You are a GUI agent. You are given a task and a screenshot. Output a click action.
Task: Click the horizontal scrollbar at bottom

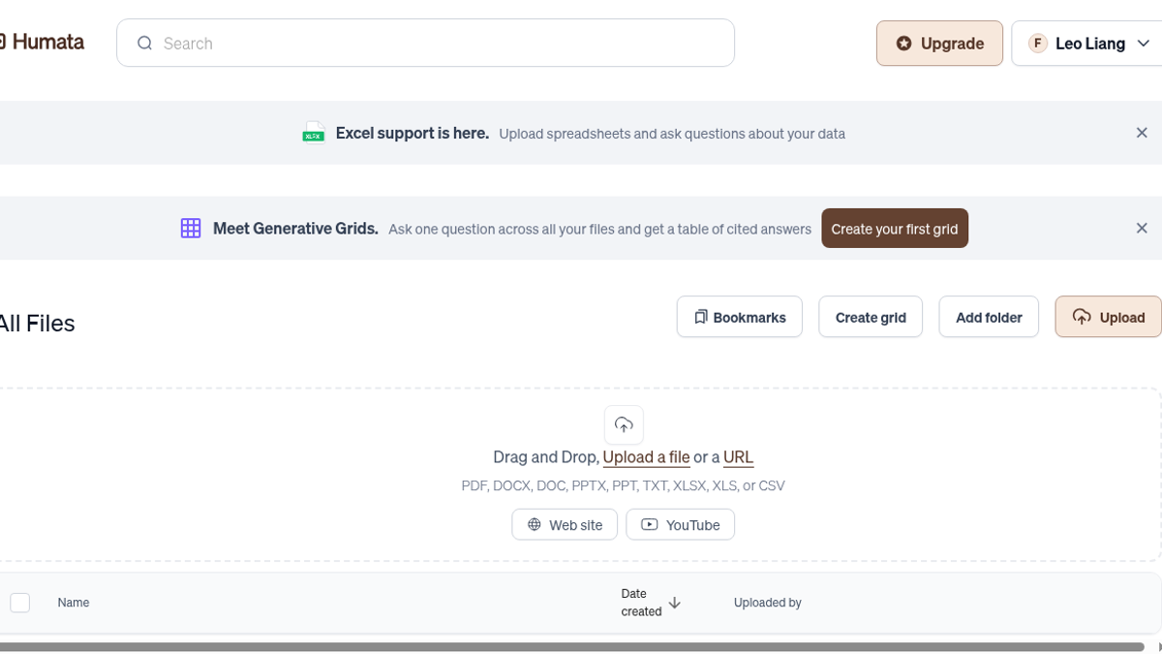pyautogui.click(x=571, y=646)
